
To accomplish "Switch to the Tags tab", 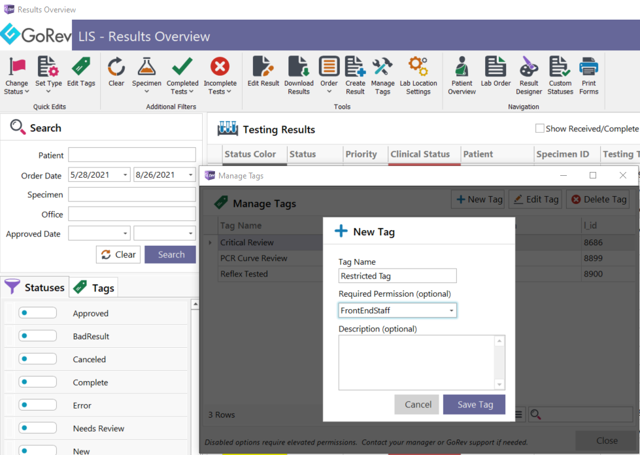I will (x=94, y=287).
